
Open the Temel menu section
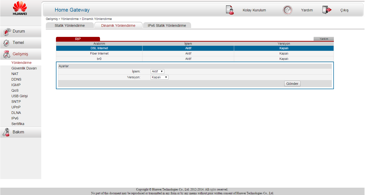pos(21,43)
